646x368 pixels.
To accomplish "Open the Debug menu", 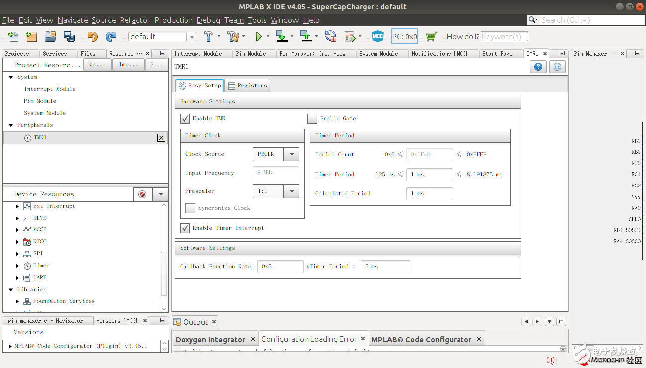I will point(208,20).
